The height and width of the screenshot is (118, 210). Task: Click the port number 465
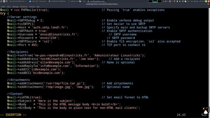point(34,45)
